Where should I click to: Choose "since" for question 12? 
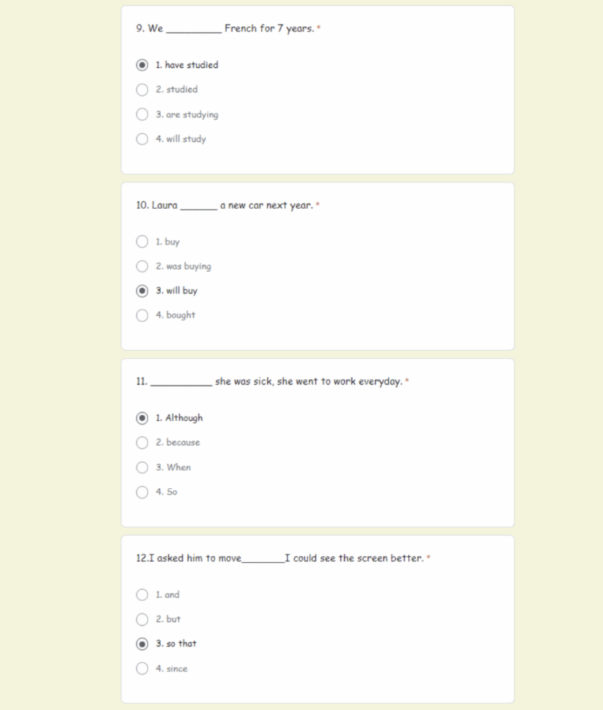coord(142,668)
